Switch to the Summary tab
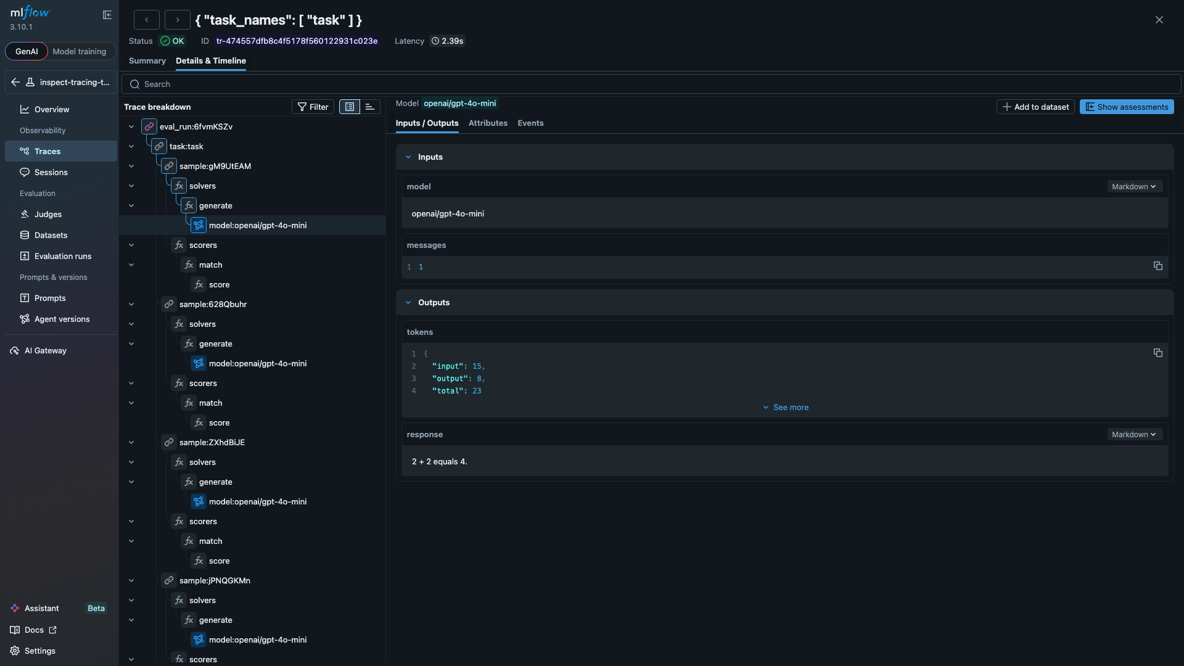1184x666 pixels. 147,60
